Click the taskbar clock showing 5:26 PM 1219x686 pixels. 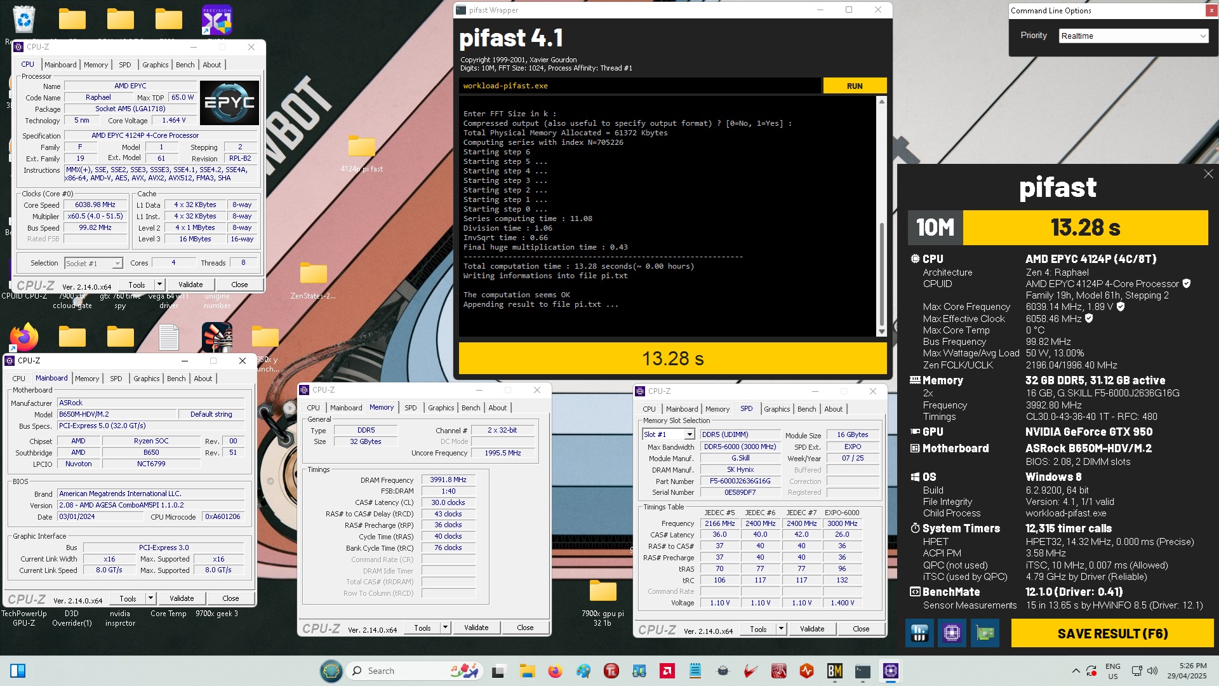pyautogui.click(x=1187, y=671)
